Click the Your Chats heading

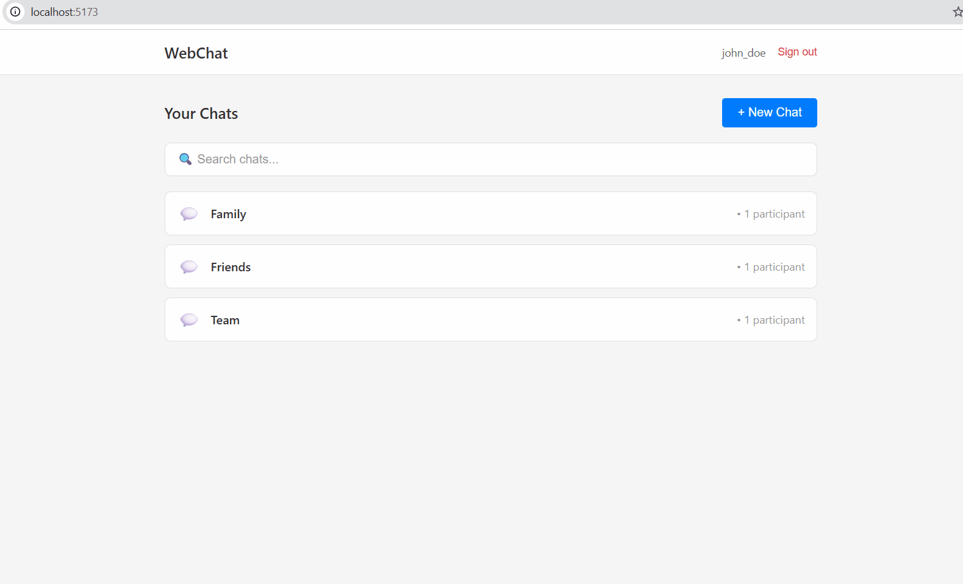(x=201, y=114)
